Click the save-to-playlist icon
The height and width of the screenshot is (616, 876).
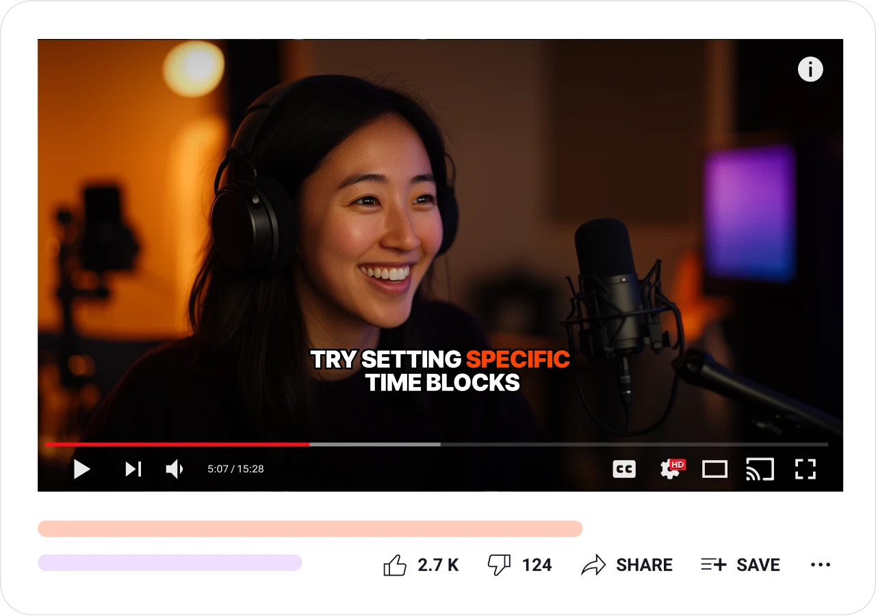pos(713,565)
